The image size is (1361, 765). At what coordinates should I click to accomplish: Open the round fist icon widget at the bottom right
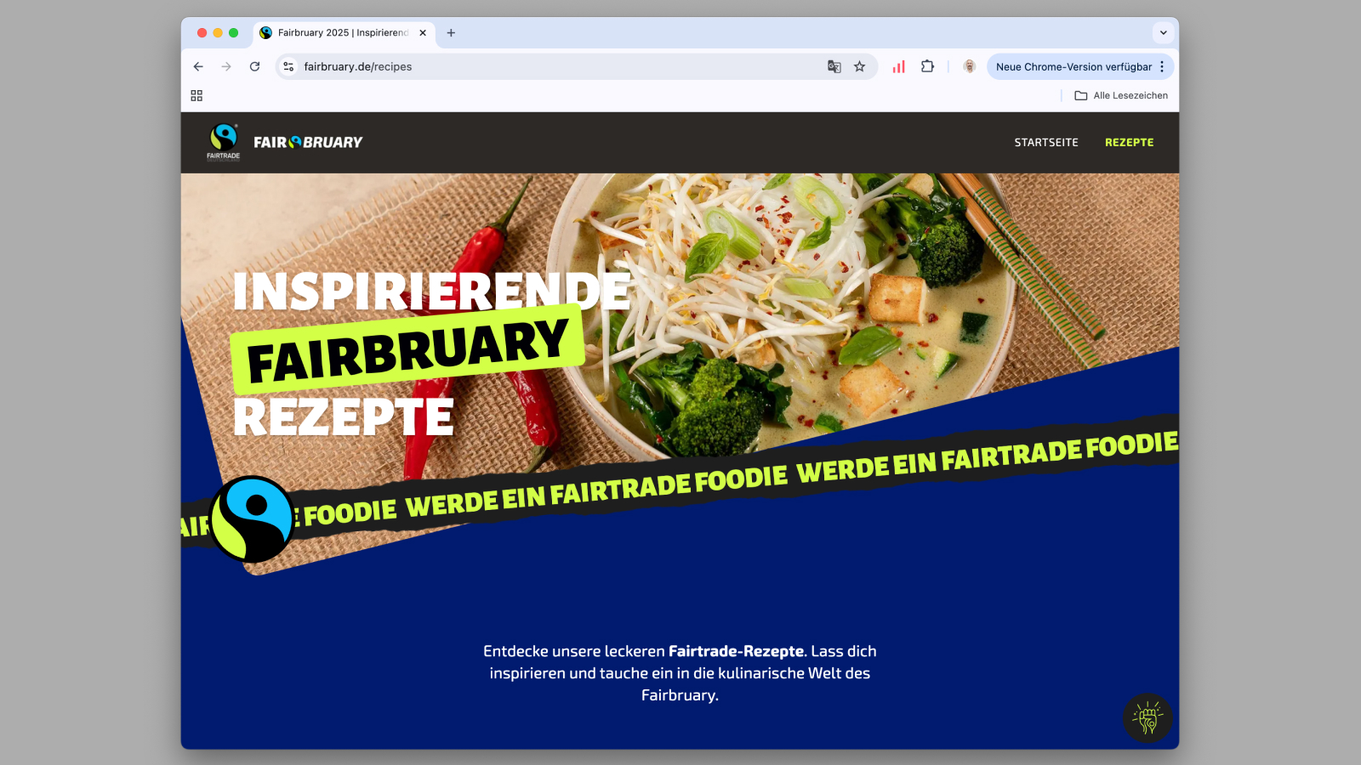tap(1147, 717)
